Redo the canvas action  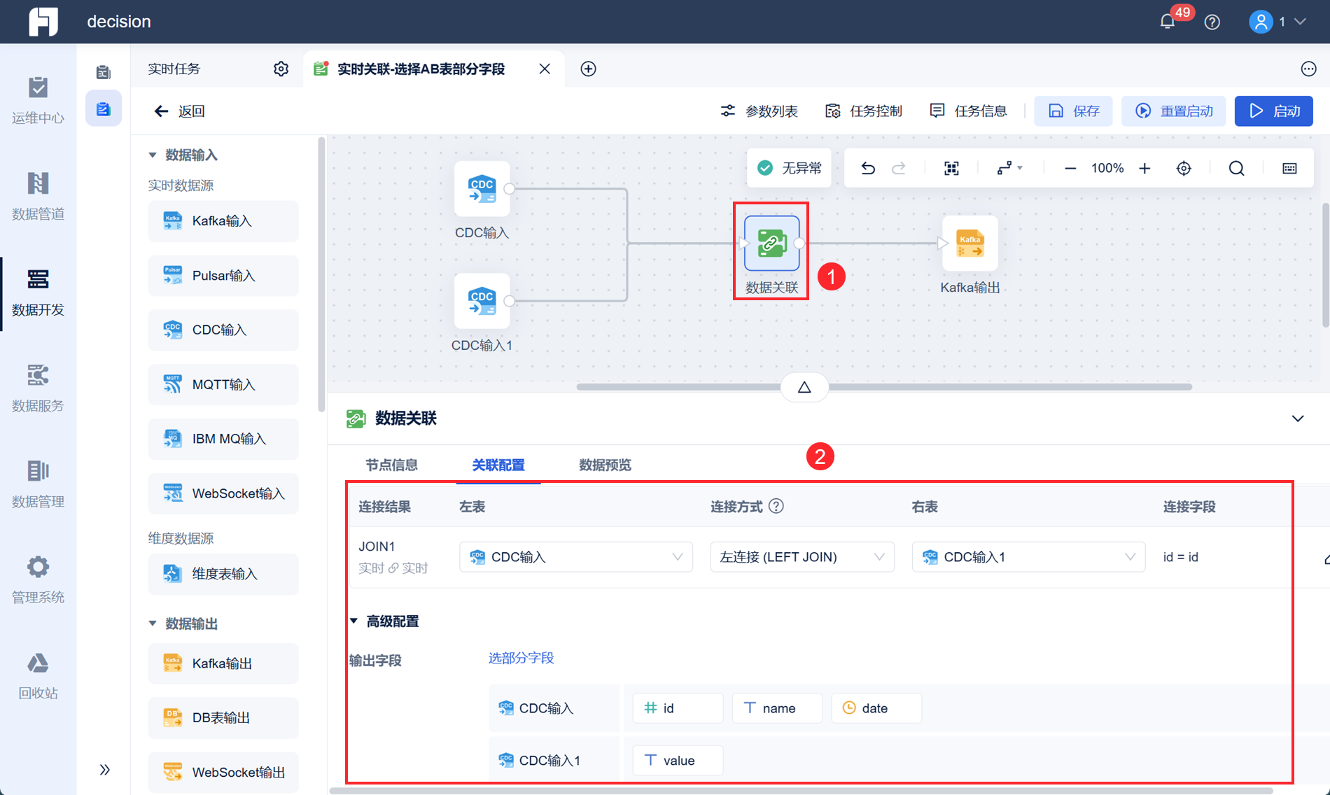pos(899,168)
